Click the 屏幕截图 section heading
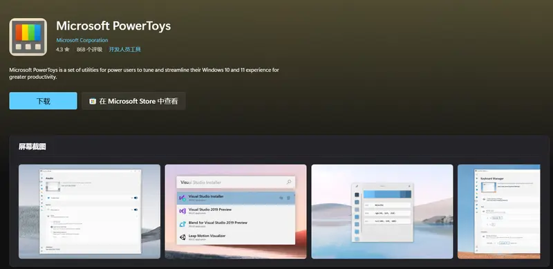The width and height of the screenshot is (553, 269). [x=32, y=147]
